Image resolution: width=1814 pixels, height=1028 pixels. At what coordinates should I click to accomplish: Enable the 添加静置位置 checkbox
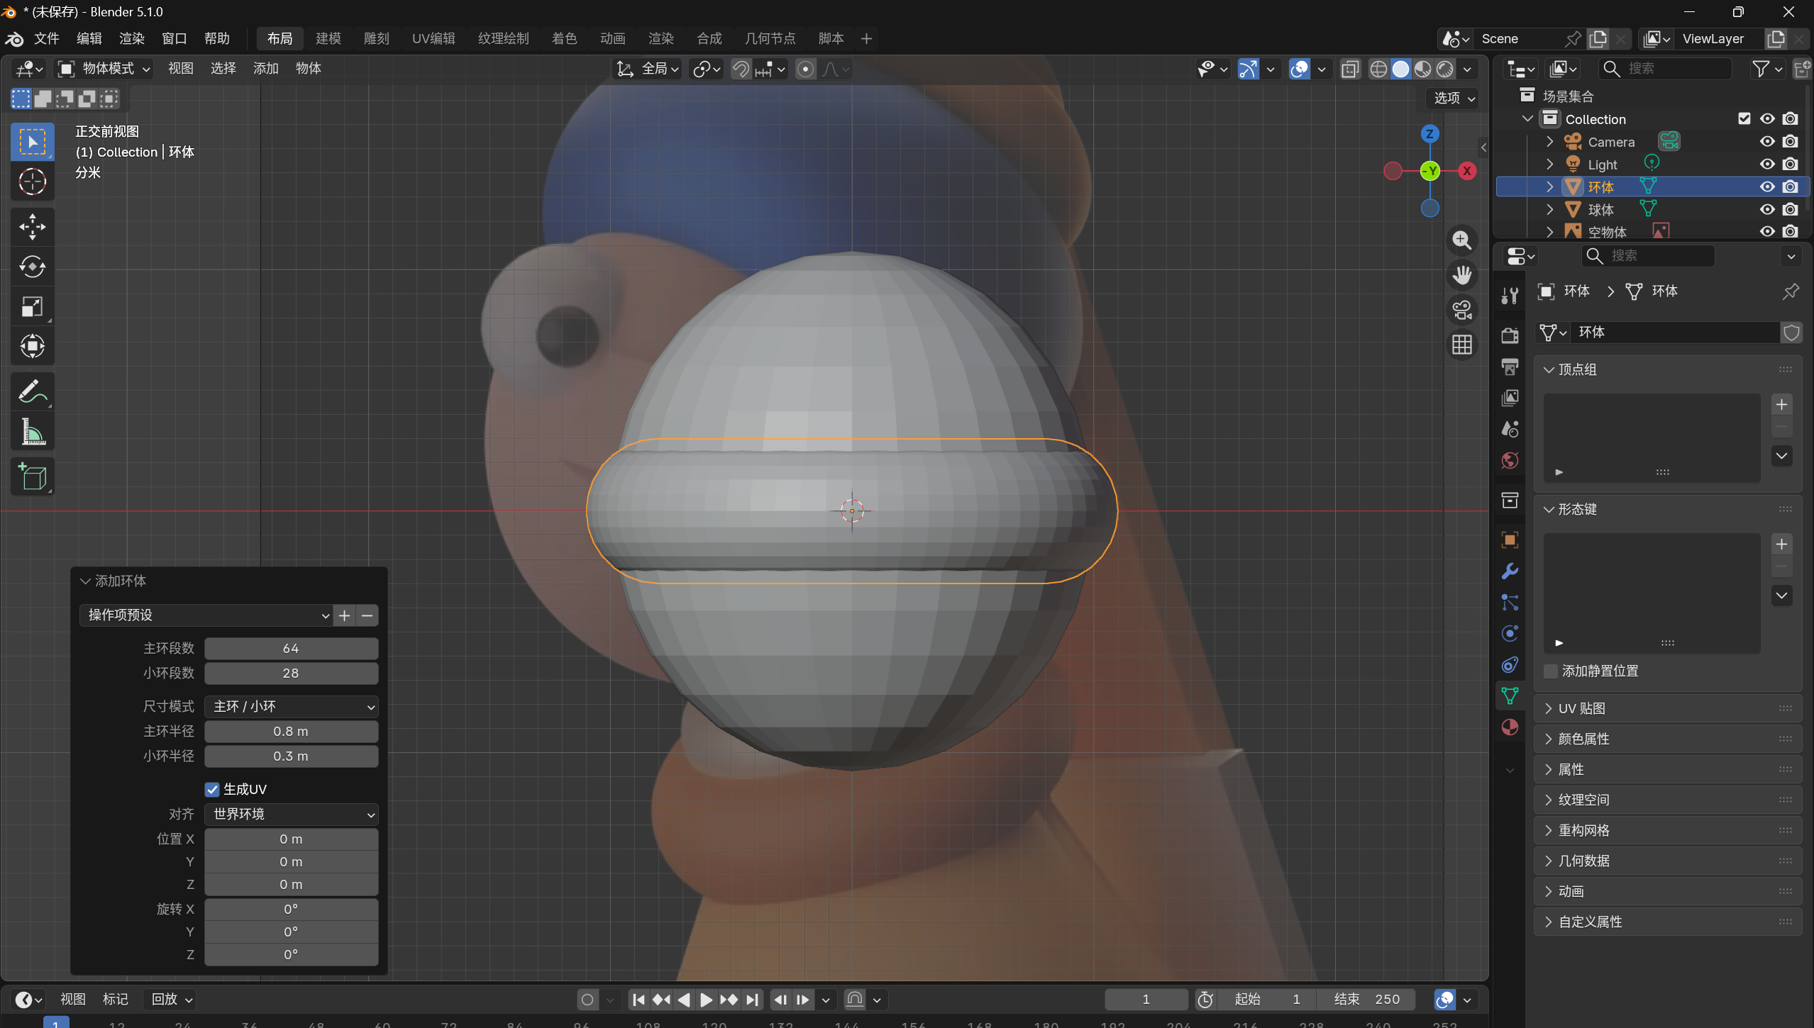pos(1552,671)
